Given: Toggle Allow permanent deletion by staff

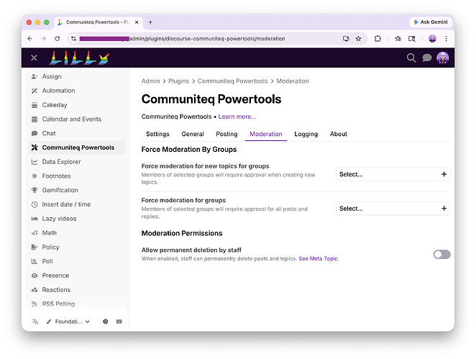Looking at the screenshot, I should point(441,255).
